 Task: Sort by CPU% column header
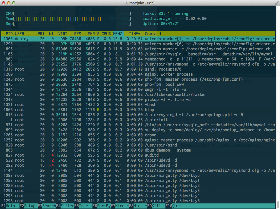click(106, 34)
